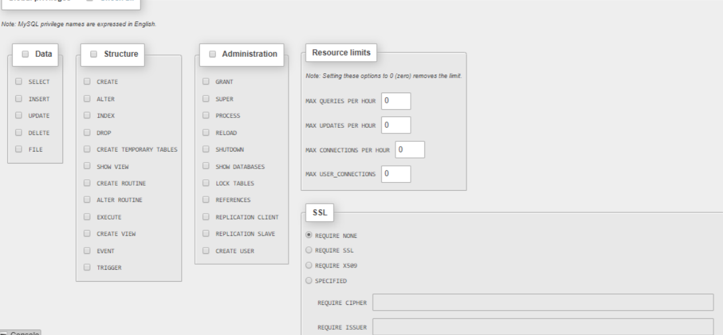The height and width of the screenshot is (335, 723).
Task: Tick the Data group select-all checkbox
Action: 25,54
